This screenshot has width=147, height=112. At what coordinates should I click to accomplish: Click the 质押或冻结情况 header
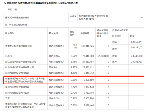(120, 30)
